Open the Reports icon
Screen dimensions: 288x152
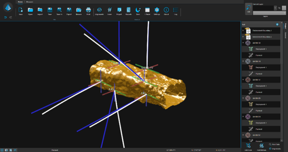(128, 11)
